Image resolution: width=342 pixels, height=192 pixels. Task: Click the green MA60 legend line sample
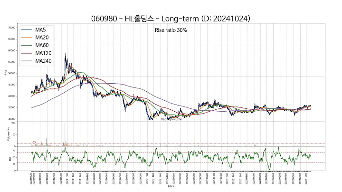click(27, 45)
